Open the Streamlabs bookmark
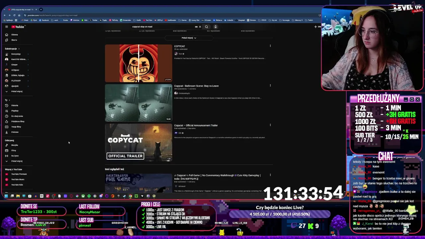 pyautogui.click(x=126, y=20)
